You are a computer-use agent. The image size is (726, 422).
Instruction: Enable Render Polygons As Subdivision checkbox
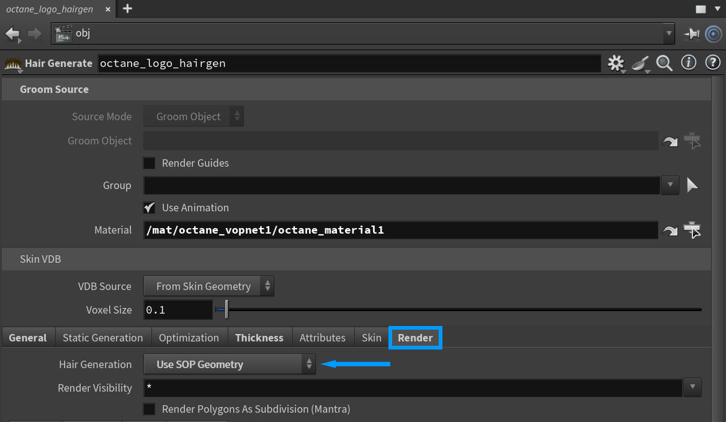tap(150, 410)
